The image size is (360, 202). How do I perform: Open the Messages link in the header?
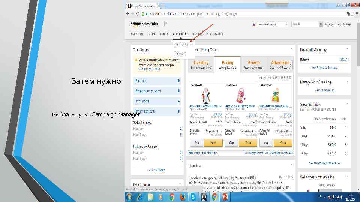330,24
